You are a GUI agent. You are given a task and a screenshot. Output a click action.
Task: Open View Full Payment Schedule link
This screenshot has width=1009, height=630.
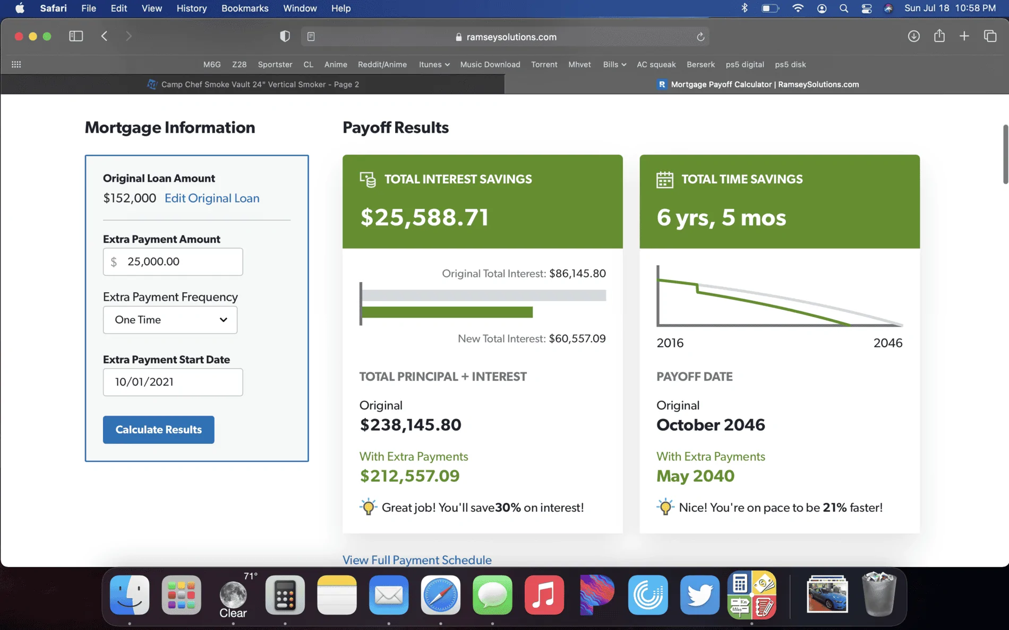pos(417,559)
